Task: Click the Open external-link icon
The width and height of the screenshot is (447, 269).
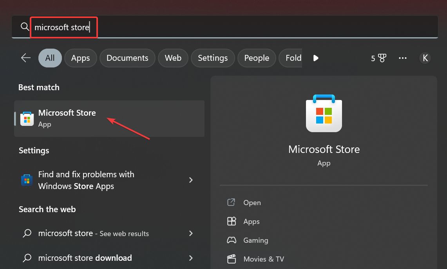Action: [231, 202]
